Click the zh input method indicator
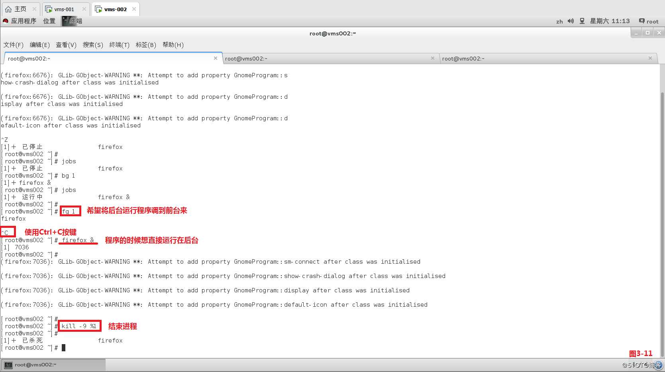Image resolution: width=665 pixels, height=372 pixels. coord(559,22)
